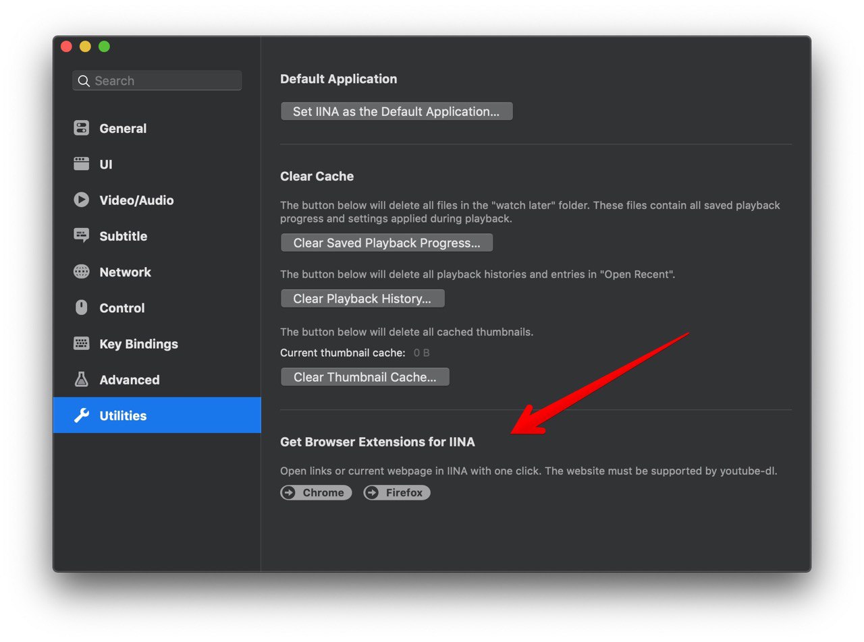Select the Network tab label

(x=125, y=272)
